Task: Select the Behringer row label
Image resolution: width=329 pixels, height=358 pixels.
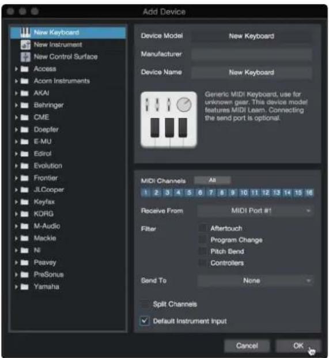Action: tap(48, 105)
